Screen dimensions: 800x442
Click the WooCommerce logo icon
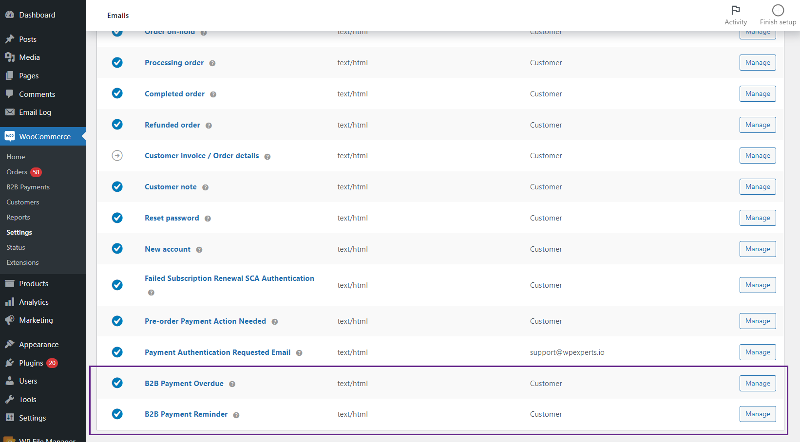[x=10, y=136]
